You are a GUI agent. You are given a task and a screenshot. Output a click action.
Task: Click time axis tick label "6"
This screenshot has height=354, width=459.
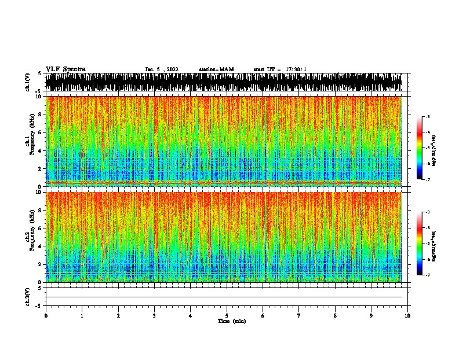point(263,316)
